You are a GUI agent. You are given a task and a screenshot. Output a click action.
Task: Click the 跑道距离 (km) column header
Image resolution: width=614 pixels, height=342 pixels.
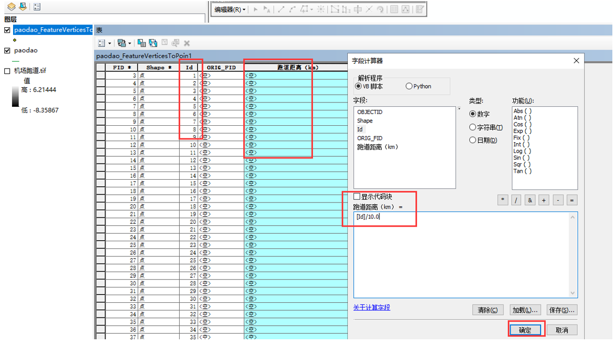pyautogui.click(x=296, y=68)
